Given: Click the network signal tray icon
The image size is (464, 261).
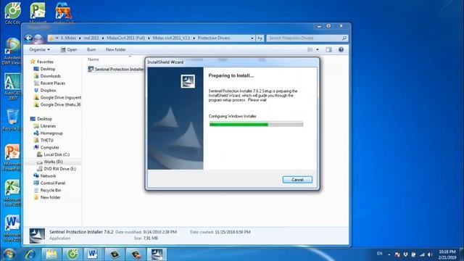Looking at the screenshot, I should 422,254.
